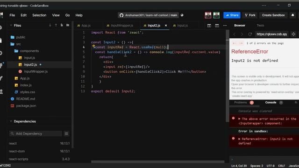
Task: Open Configuration gear icon in sidebar
Action: point(1,53)
